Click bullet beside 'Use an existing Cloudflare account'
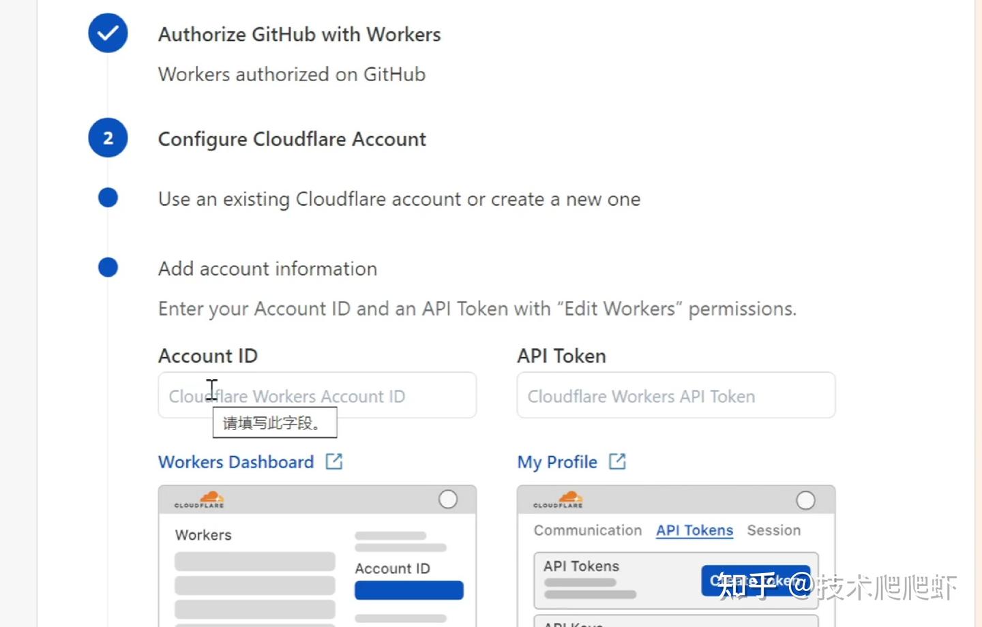The image size is (982, 627). (x=108, y=198)
